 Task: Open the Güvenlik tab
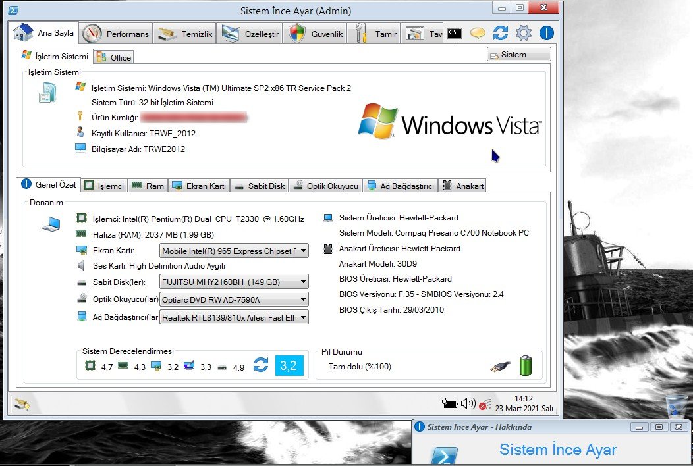coord(315,34)
